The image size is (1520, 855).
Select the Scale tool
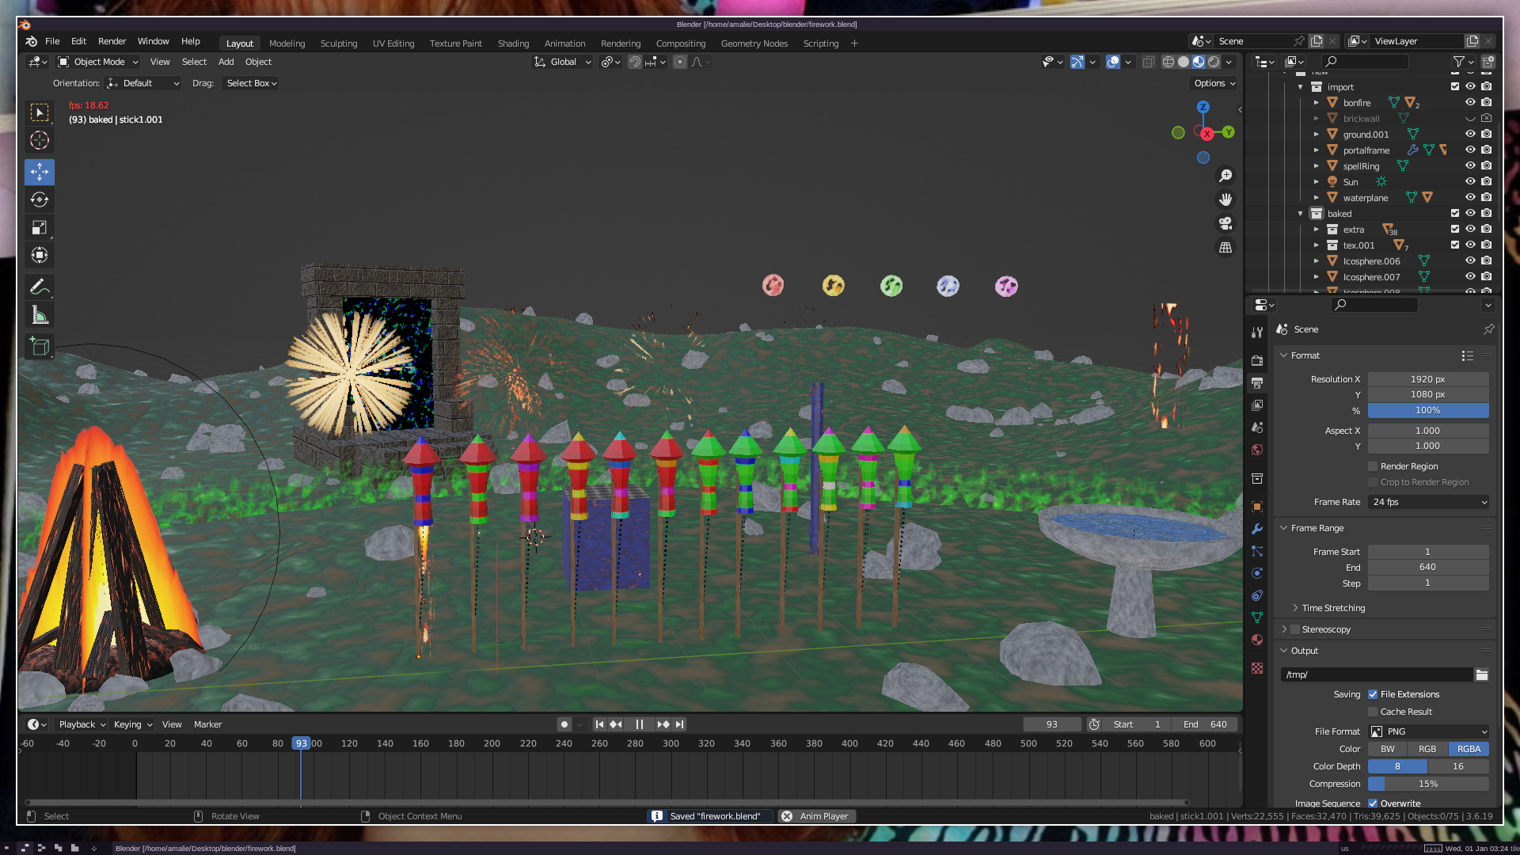pyautogui.click(x=40, y=228)
